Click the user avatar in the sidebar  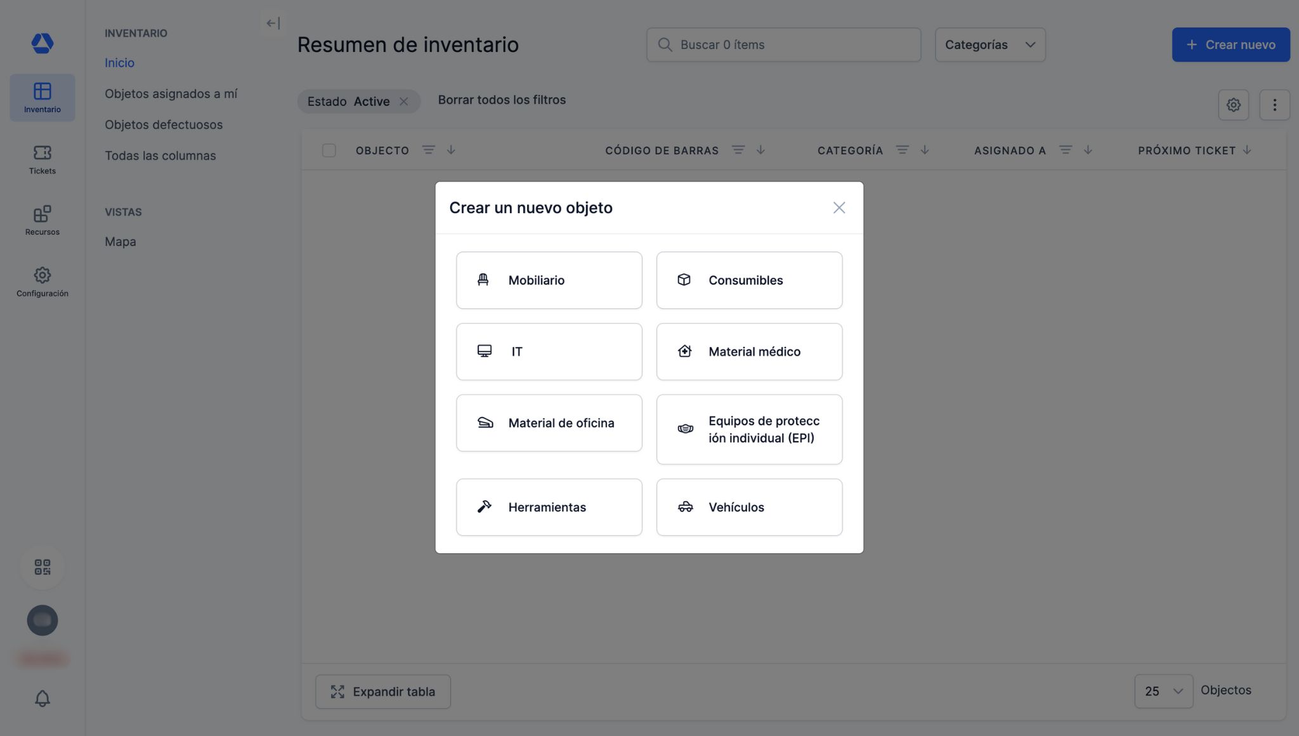pos(42,621)
